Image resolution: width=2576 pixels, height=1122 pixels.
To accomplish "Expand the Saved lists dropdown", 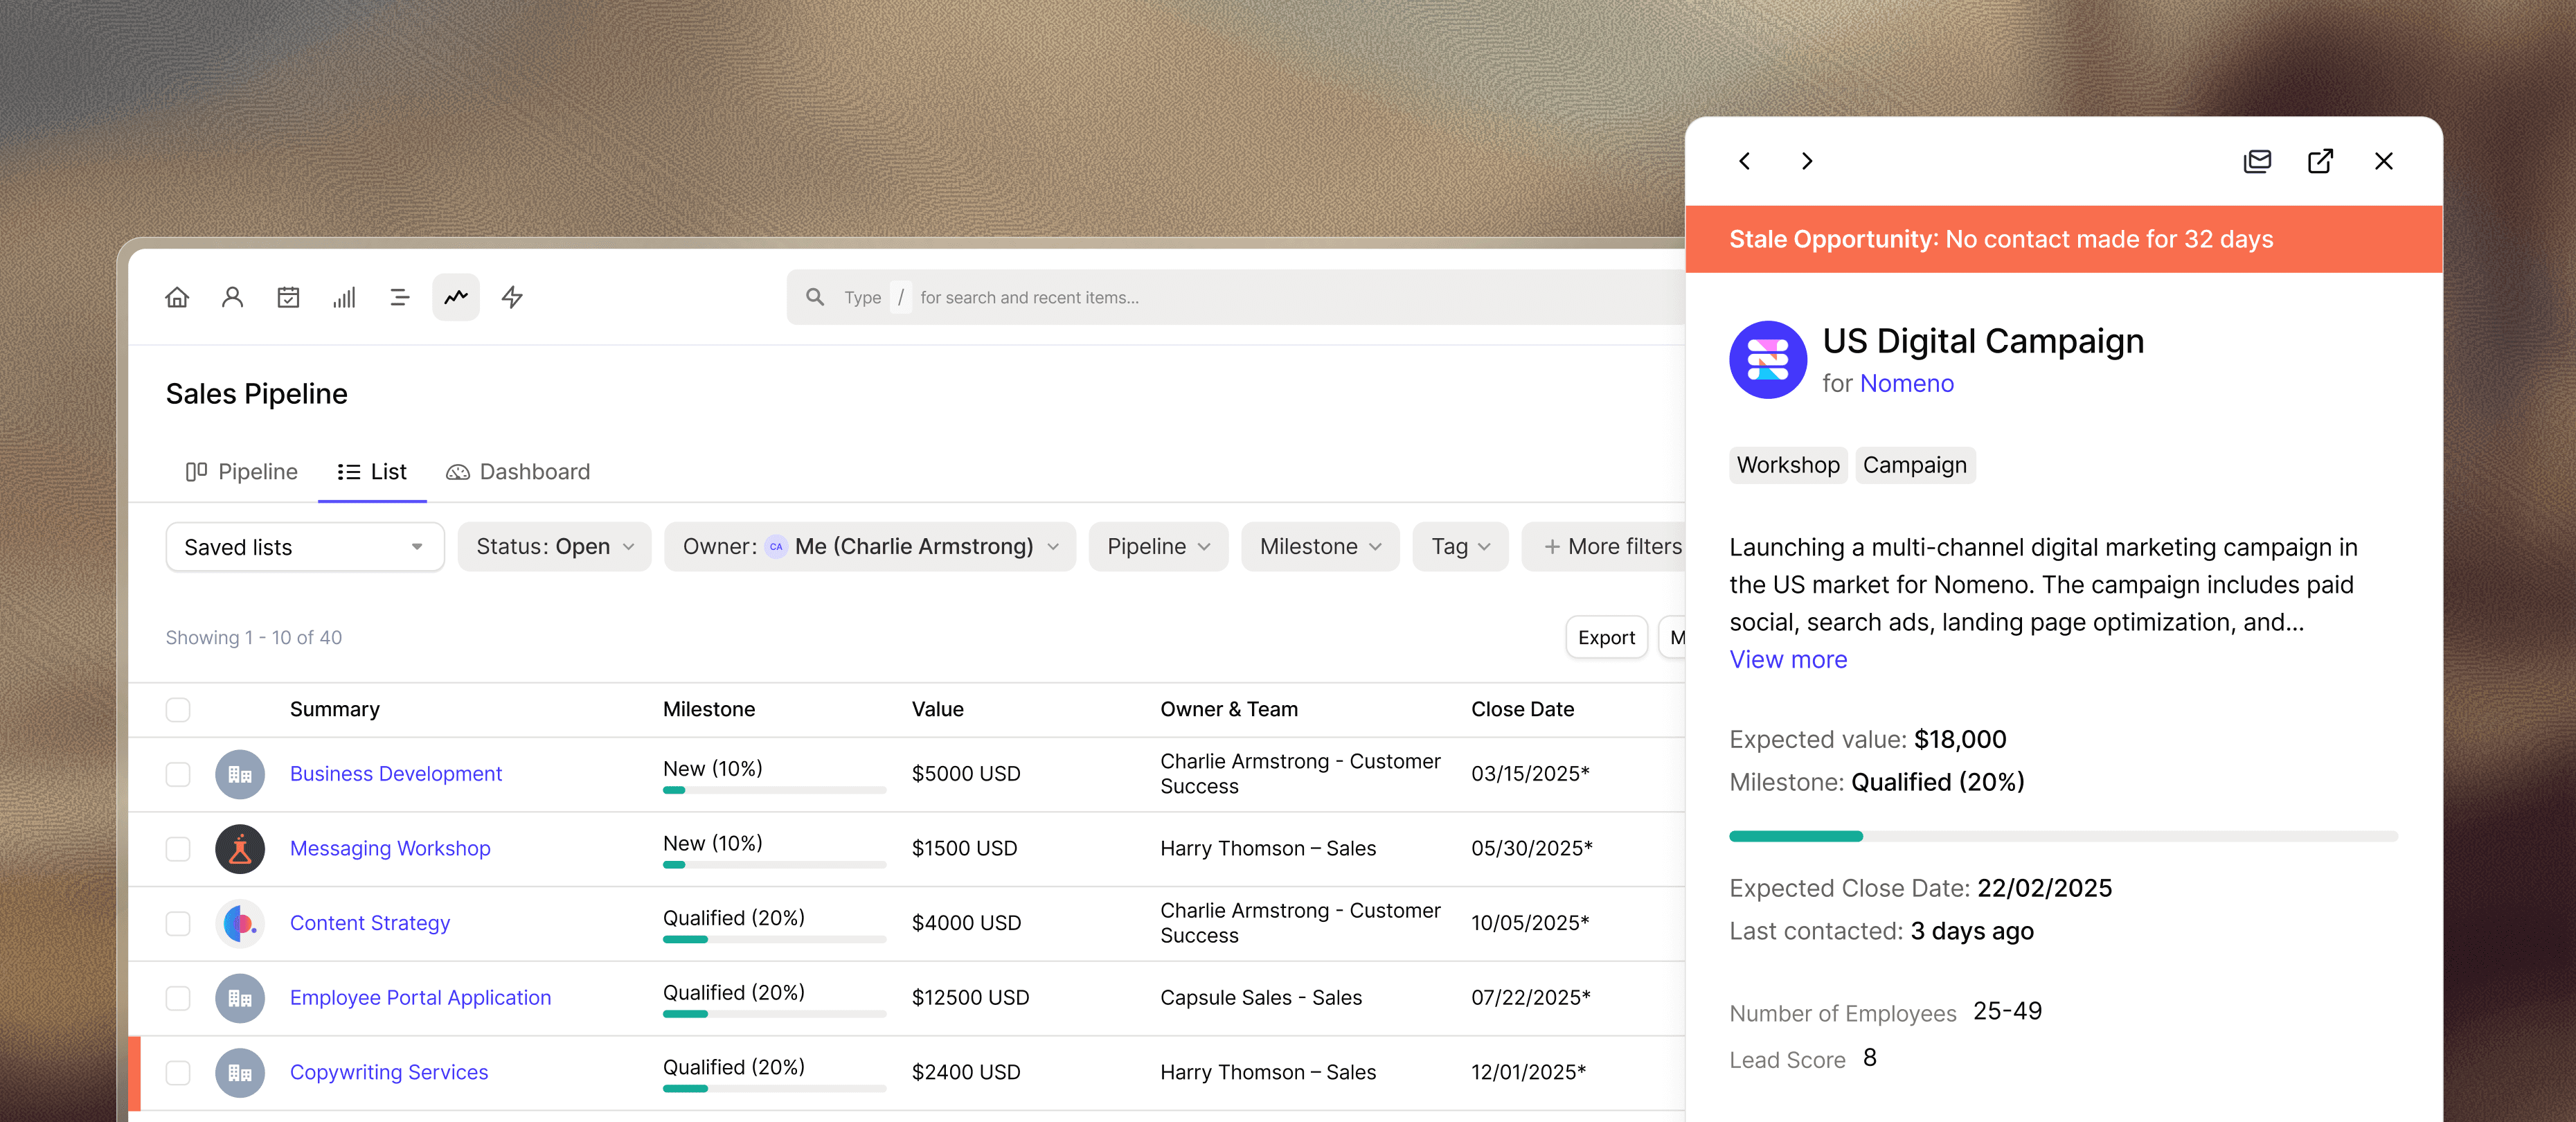I will pos(305,547).
